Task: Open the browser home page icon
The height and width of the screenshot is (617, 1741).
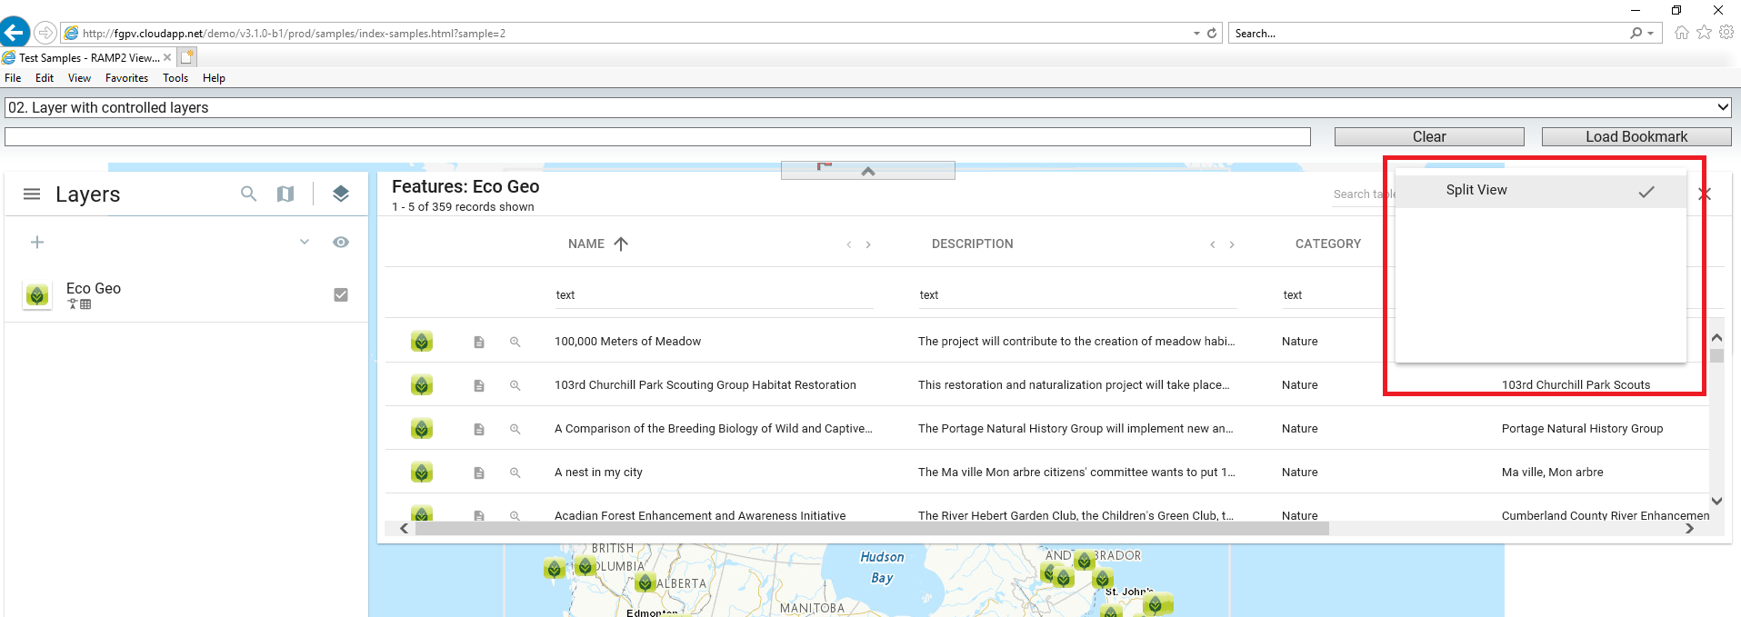Action: click(x=1682, y=33)
